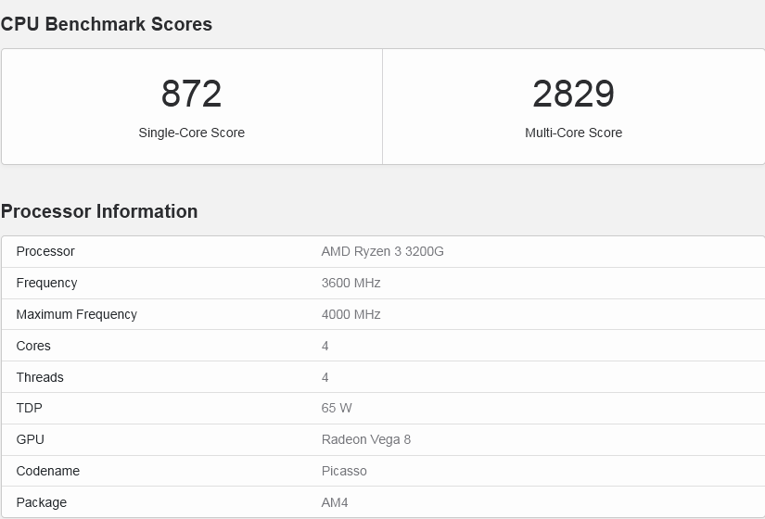
Task: Click the TDP row label
Action: (x=30, y=408)
